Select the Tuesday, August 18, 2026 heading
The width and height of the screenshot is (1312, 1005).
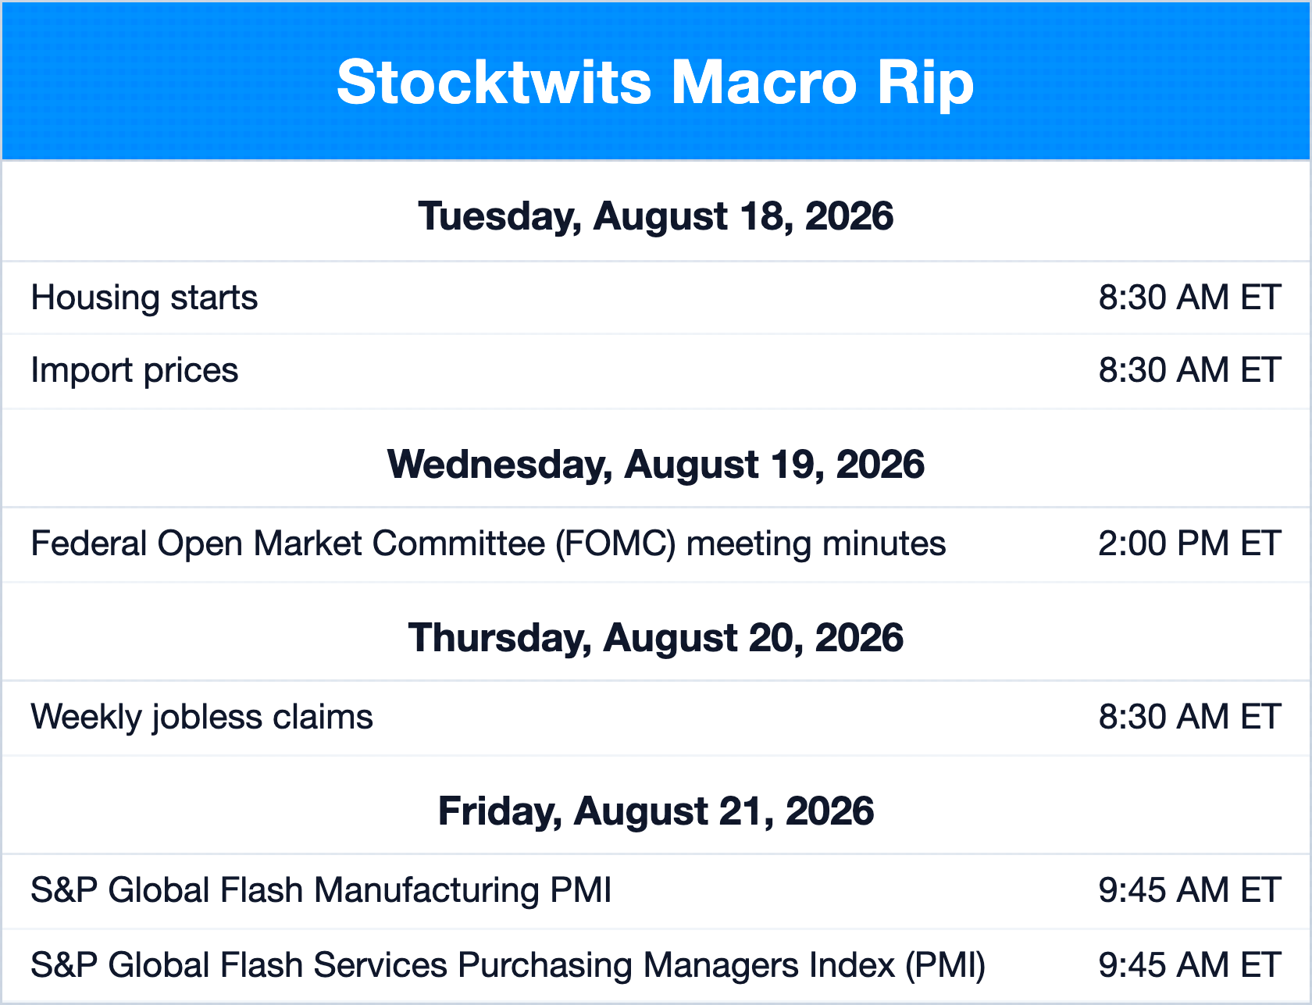pos(655,216)
